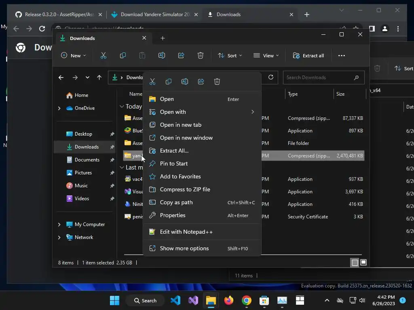Select Open in new tab
The image size is (414, 310).
202,125
